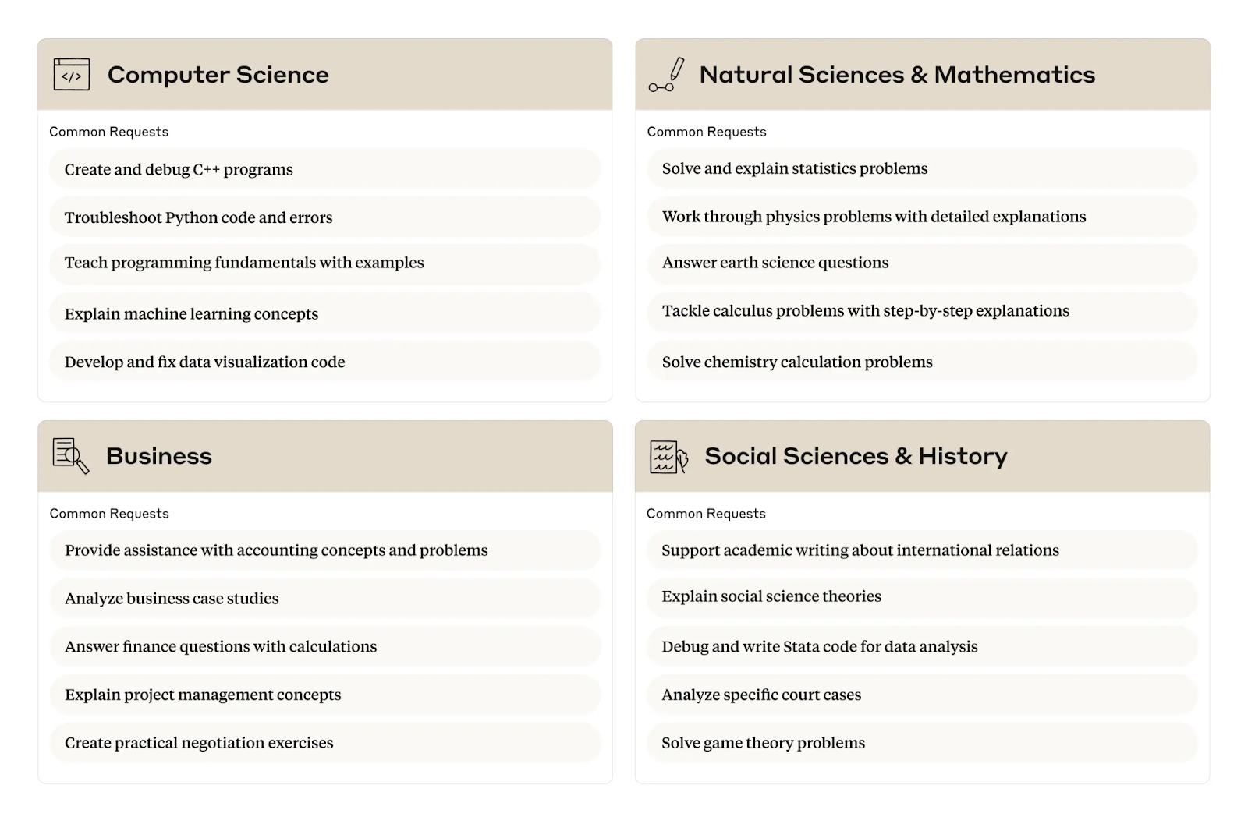Screen dimensions: 1248x824
Task: Pick "Tackle calculus problems" request
Action: click(x=866, y=311)
